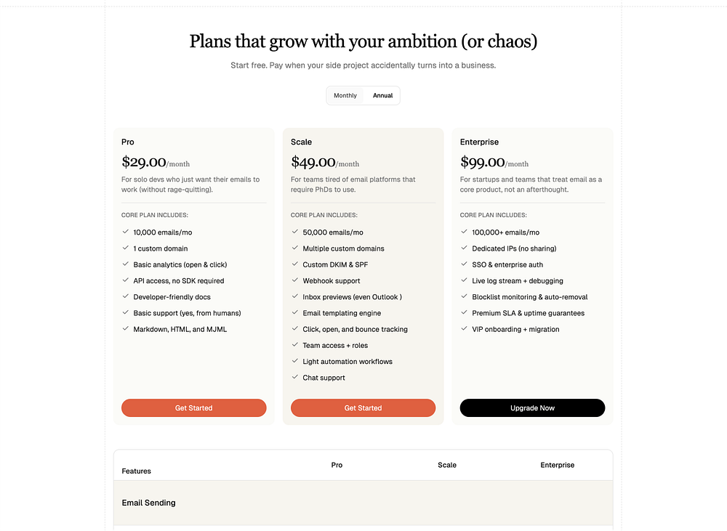Click the Enterprise plan card title

[479, 142]
